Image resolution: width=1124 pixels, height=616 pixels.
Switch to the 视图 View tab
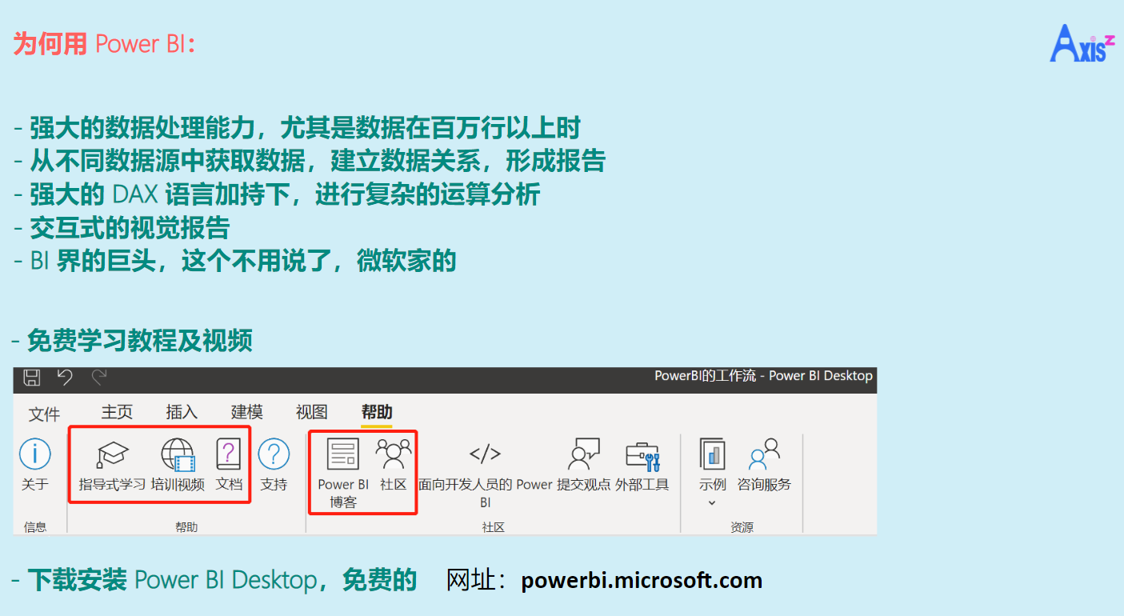click(x=312, y=412)
